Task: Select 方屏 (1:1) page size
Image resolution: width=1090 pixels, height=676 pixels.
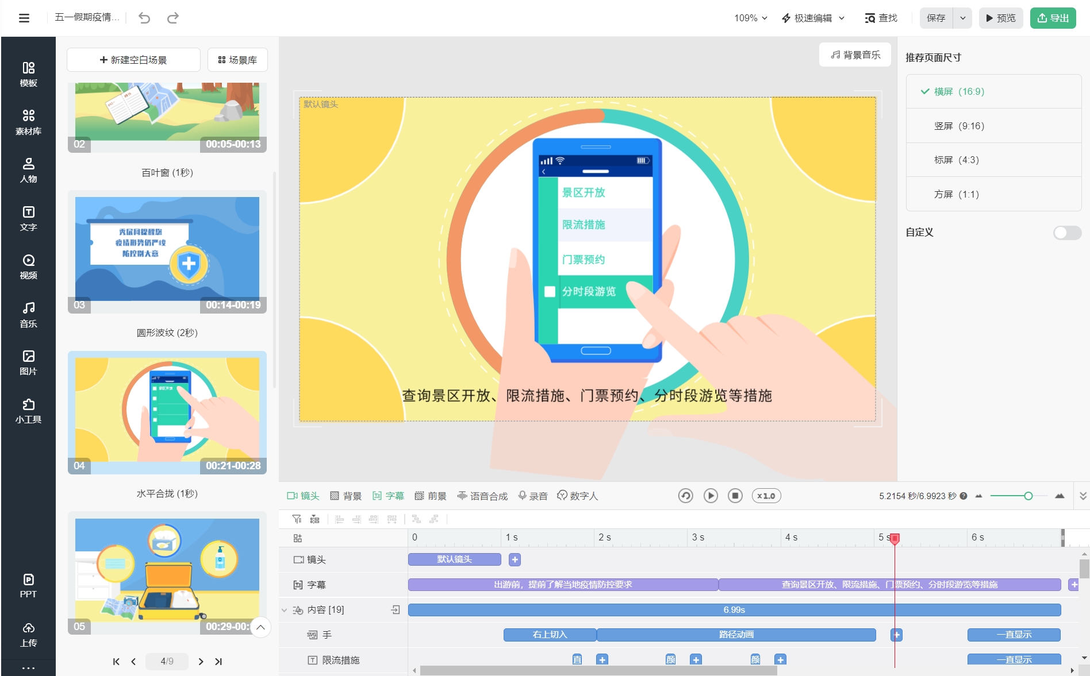Action: pyautogui.click(x=993, y=194)
